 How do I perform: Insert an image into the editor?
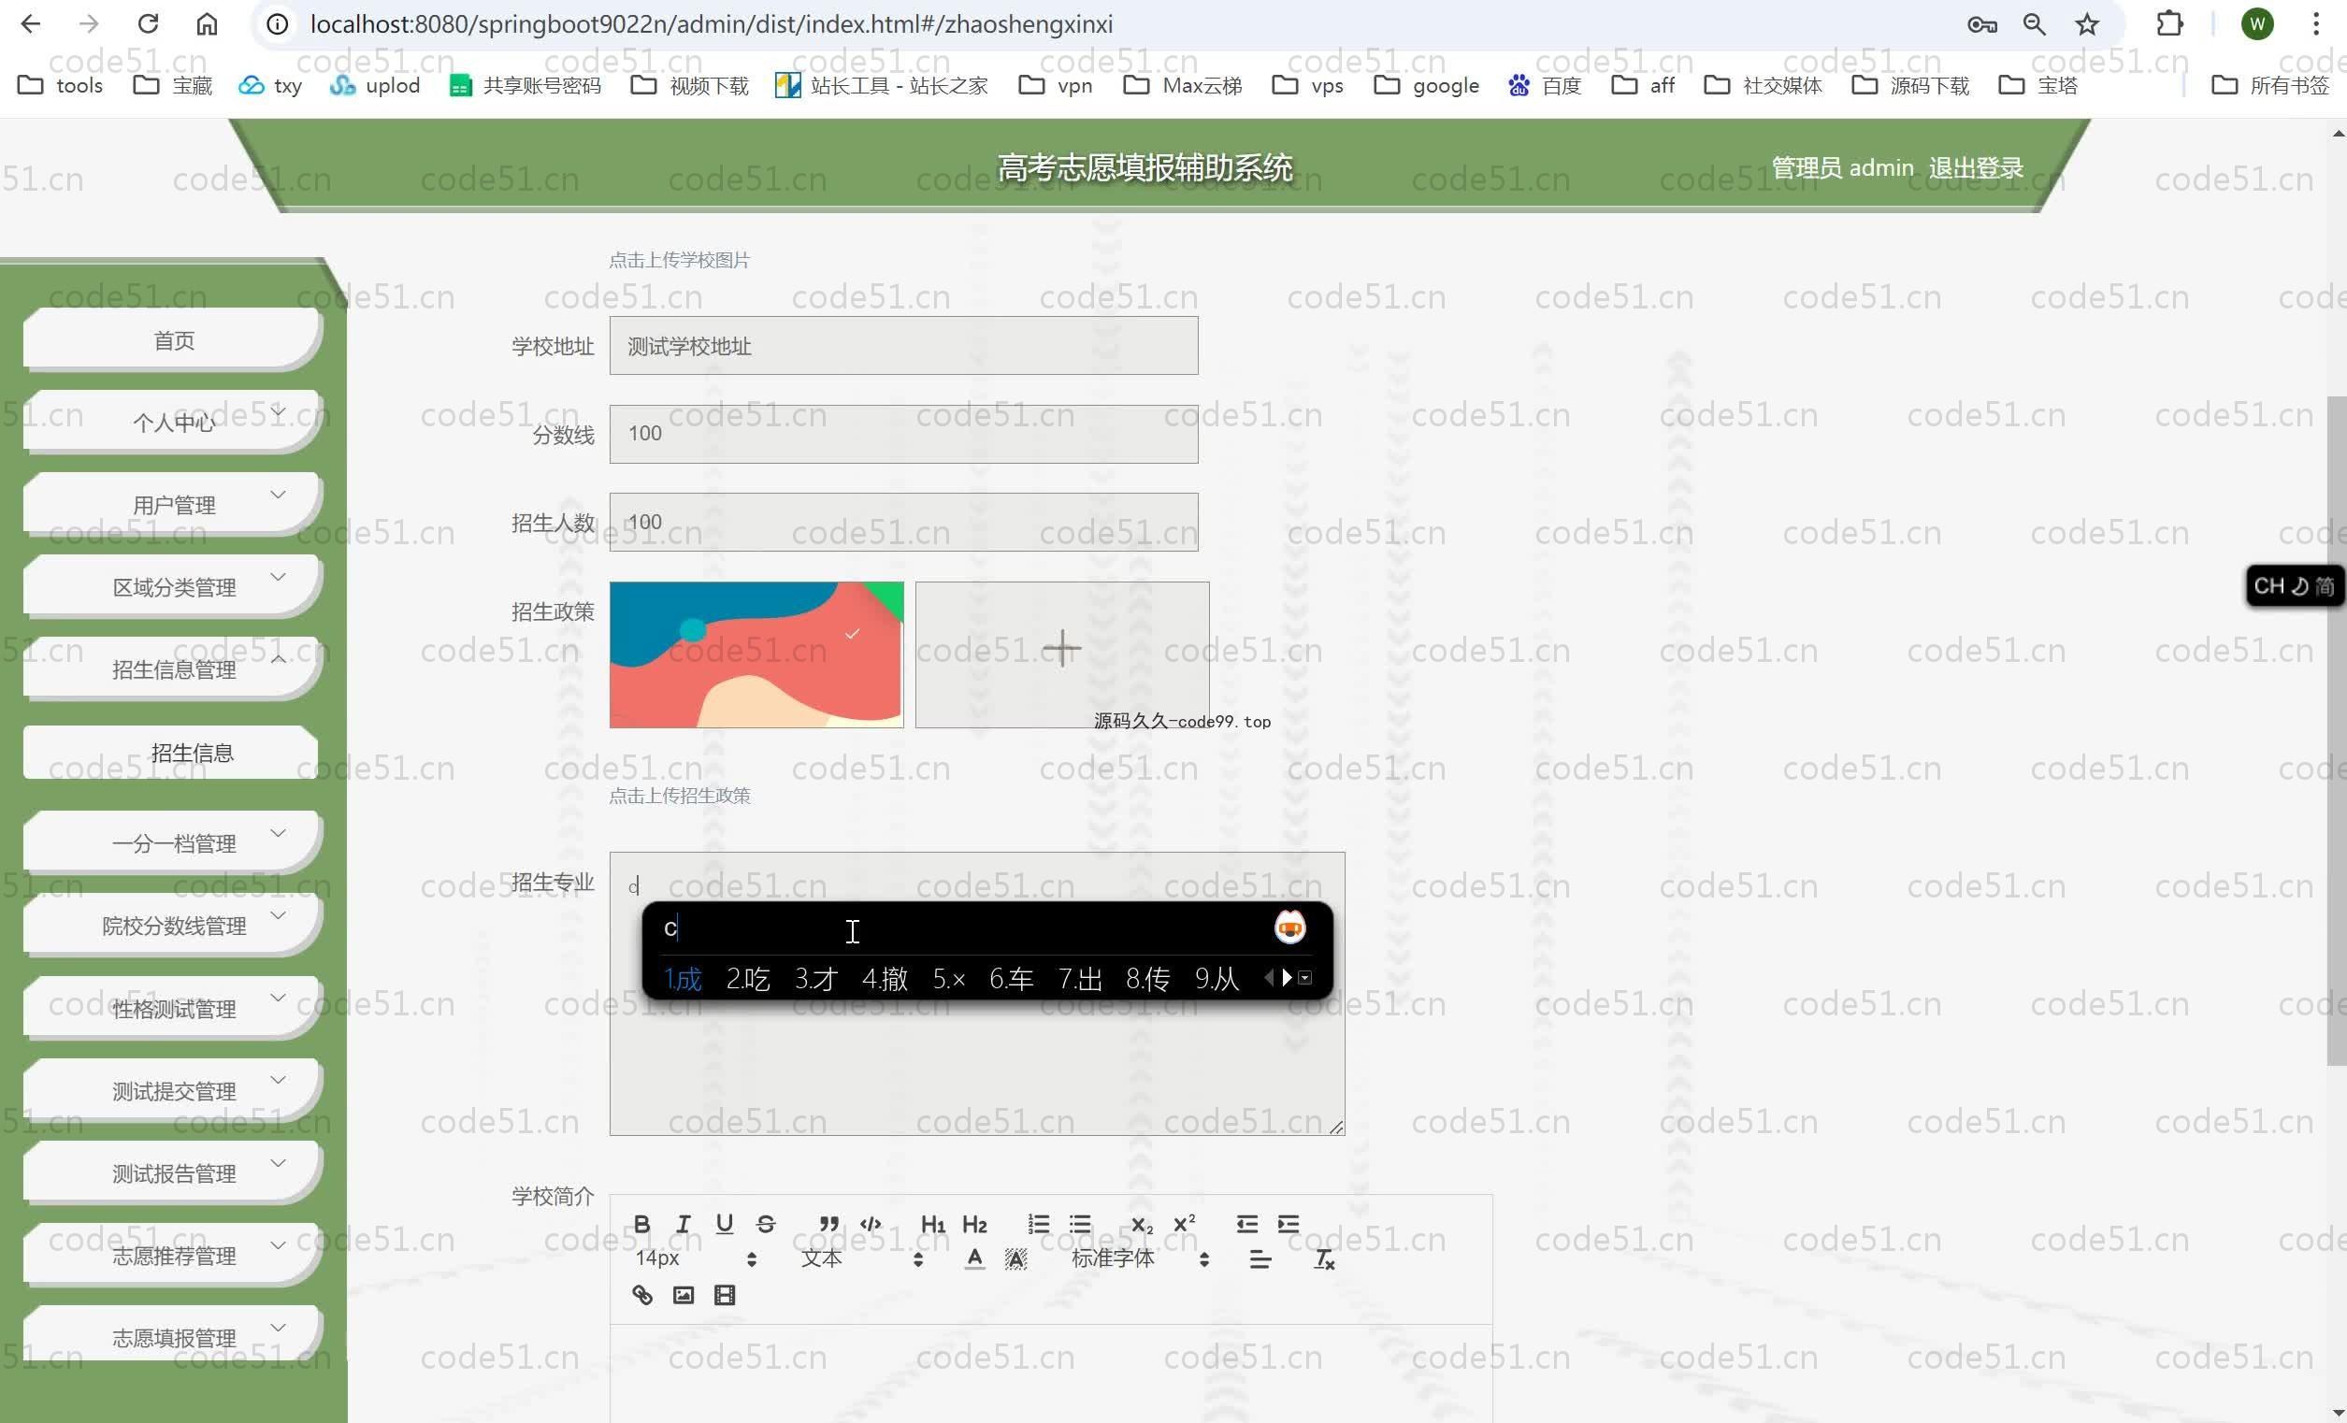[x=683, y=1294]
